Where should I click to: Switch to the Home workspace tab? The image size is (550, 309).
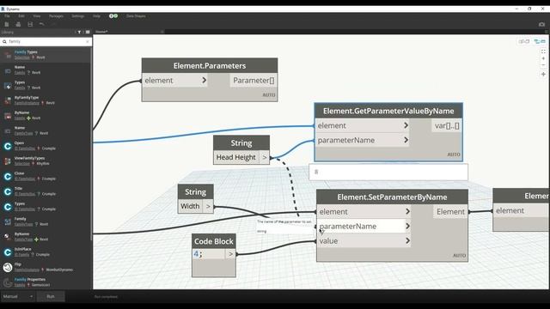128,32
